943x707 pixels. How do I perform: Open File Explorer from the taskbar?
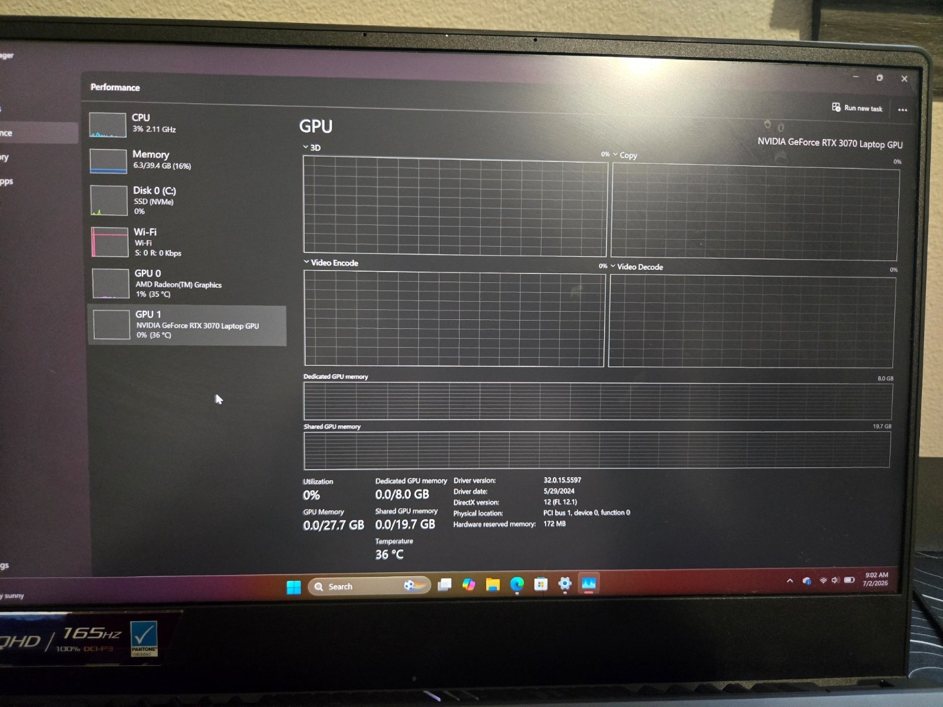pyautogui.click(x=493, y=584)
